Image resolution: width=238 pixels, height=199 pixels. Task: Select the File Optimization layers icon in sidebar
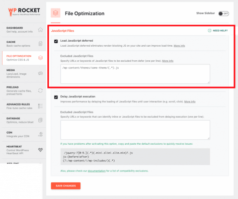[x=40, y=58]
